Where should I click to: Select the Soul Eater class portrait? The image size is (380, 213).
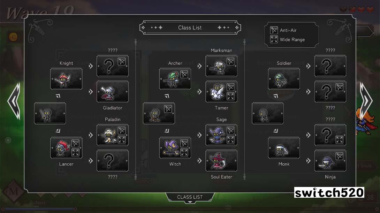coord(221,161)
